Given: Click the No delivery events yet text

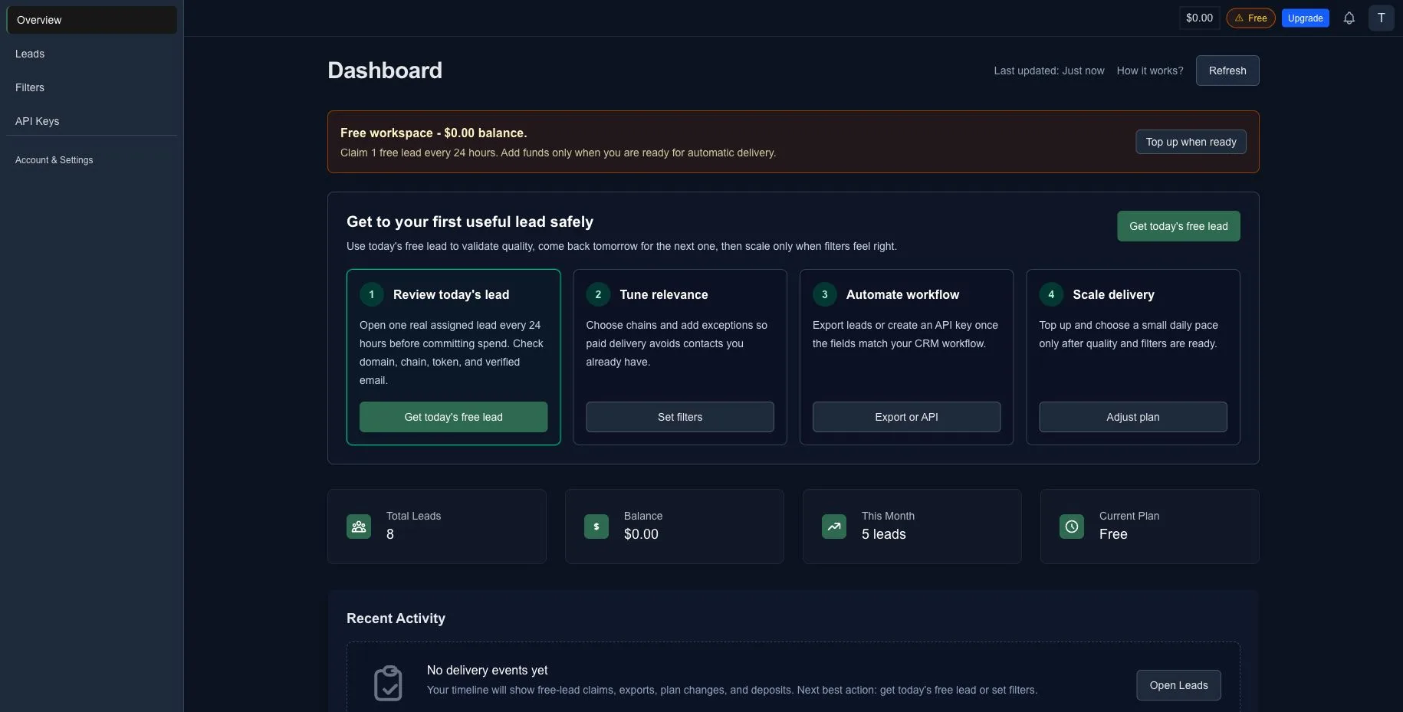Looking at the screenshot, I should point(487,671).
